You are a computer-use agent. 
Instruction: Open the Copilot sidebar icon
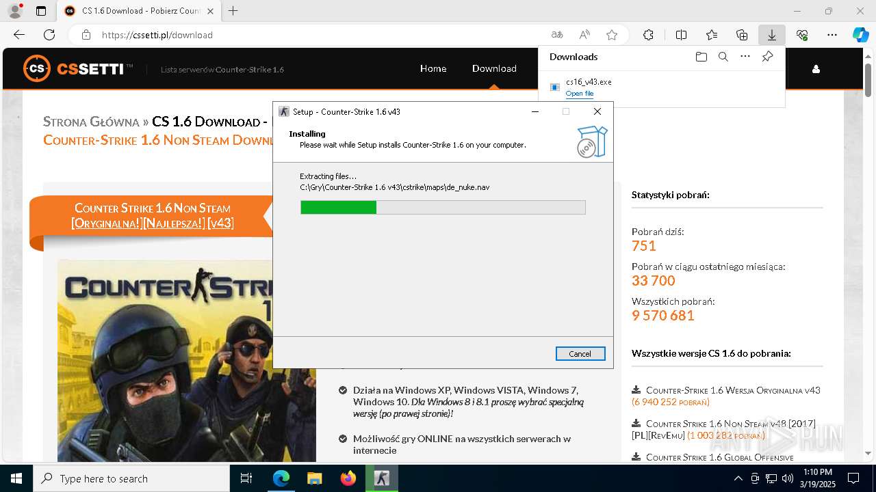click(861, 35)
